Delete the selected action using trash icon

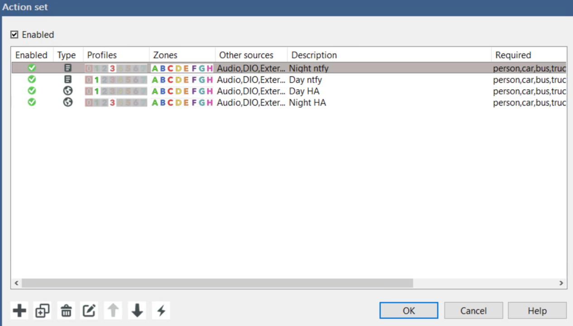coord(66,310)
